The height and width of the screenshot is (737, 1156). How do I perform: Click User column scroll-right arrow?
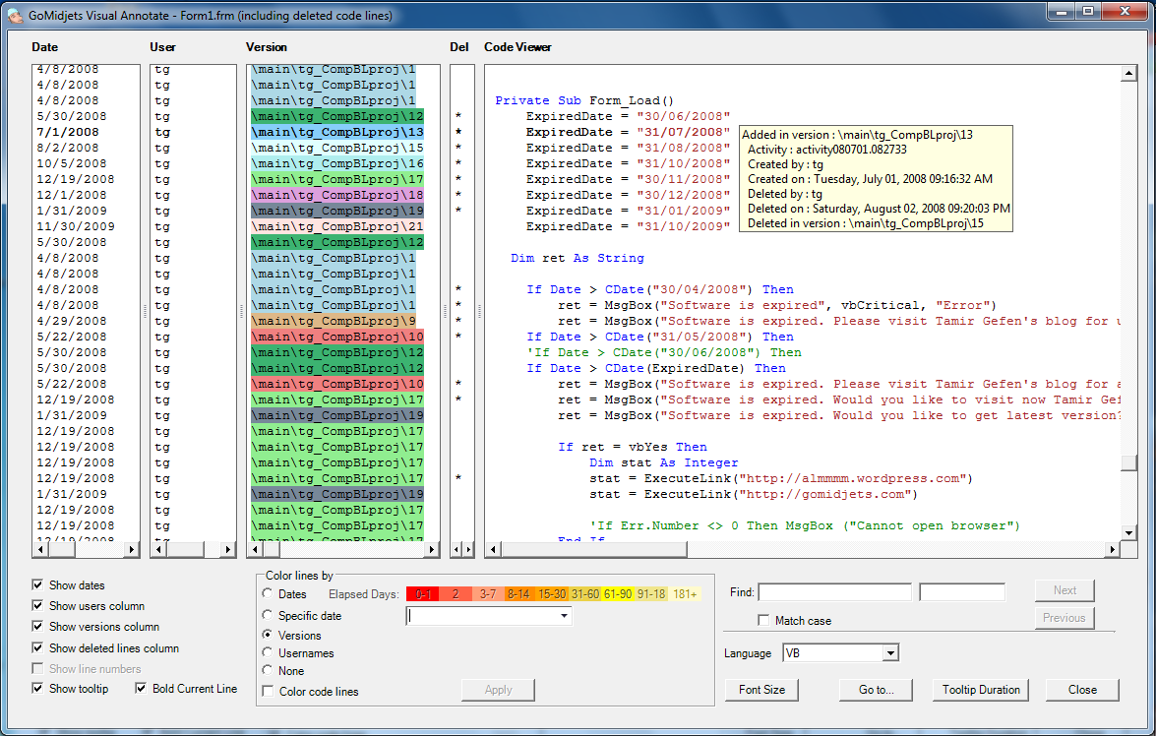228,549
